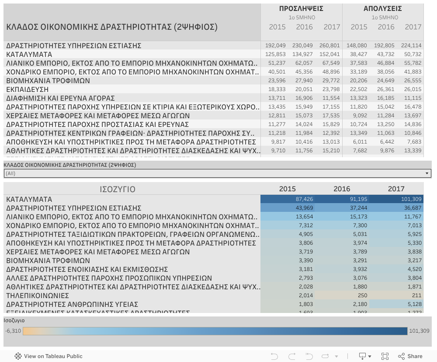Open the Download options icon
Screen dimensions: 437x362
pyautogui.click(x=363, y=356)
